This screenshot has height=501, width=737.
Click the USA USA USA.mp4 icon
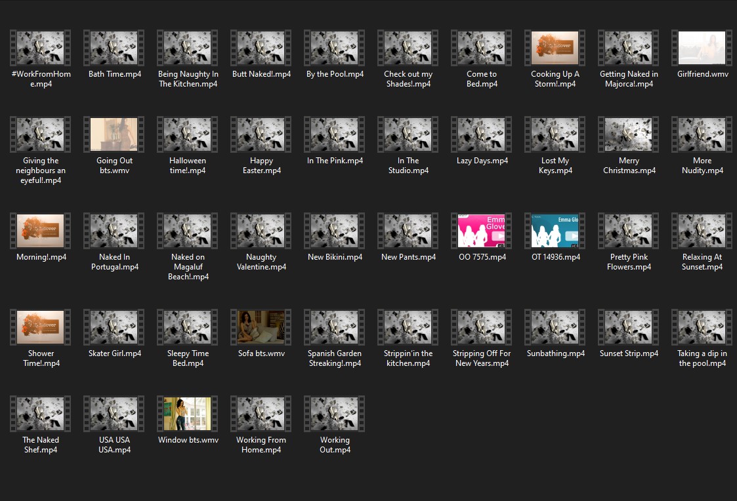coord(114,414)
